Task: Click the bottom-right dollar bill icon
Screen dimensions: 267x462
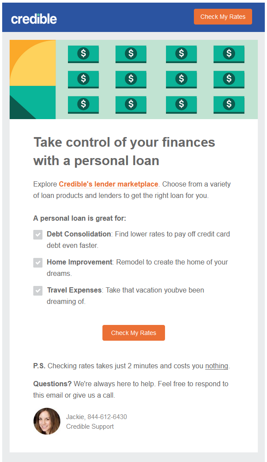Action: [229, 105]
